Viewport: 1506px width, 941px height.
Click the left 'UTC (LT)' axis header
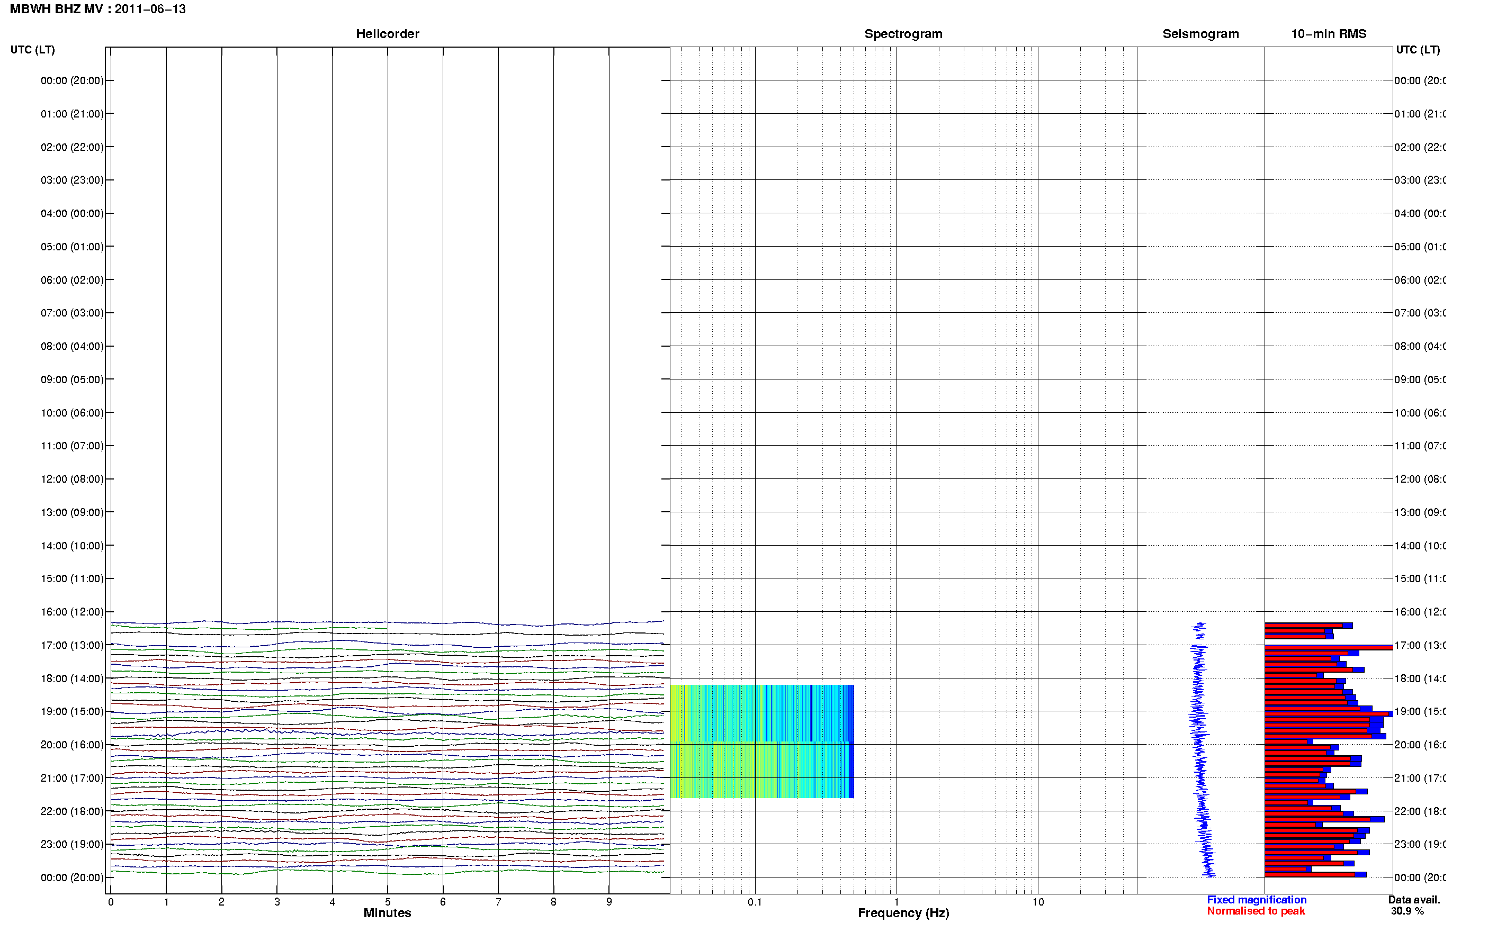tap(32, 50)
